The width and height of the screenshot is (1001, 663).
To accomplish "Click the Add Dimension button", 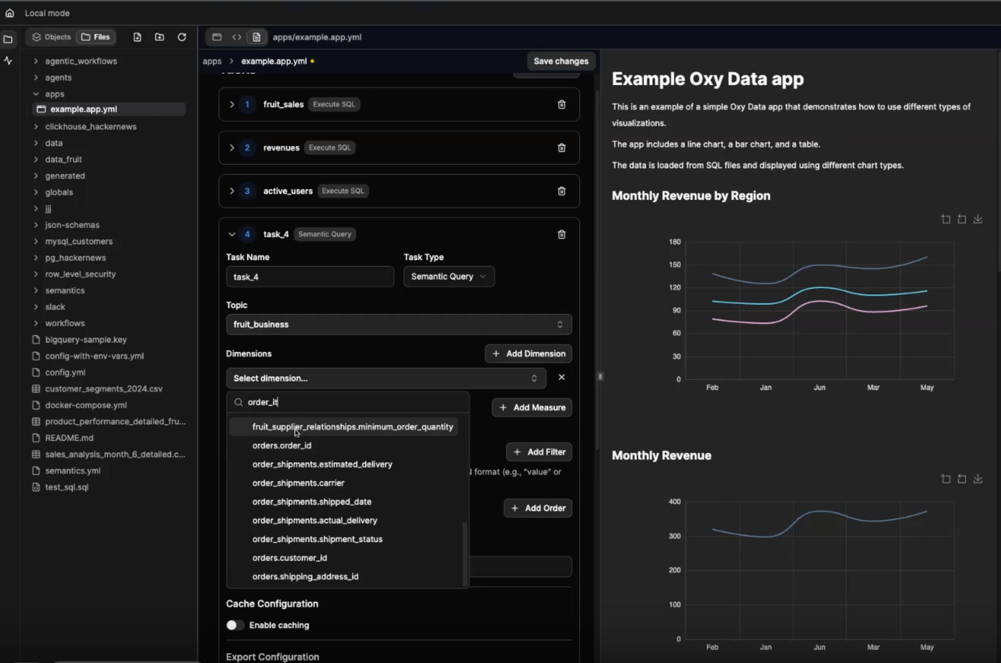I will [528, 354].
